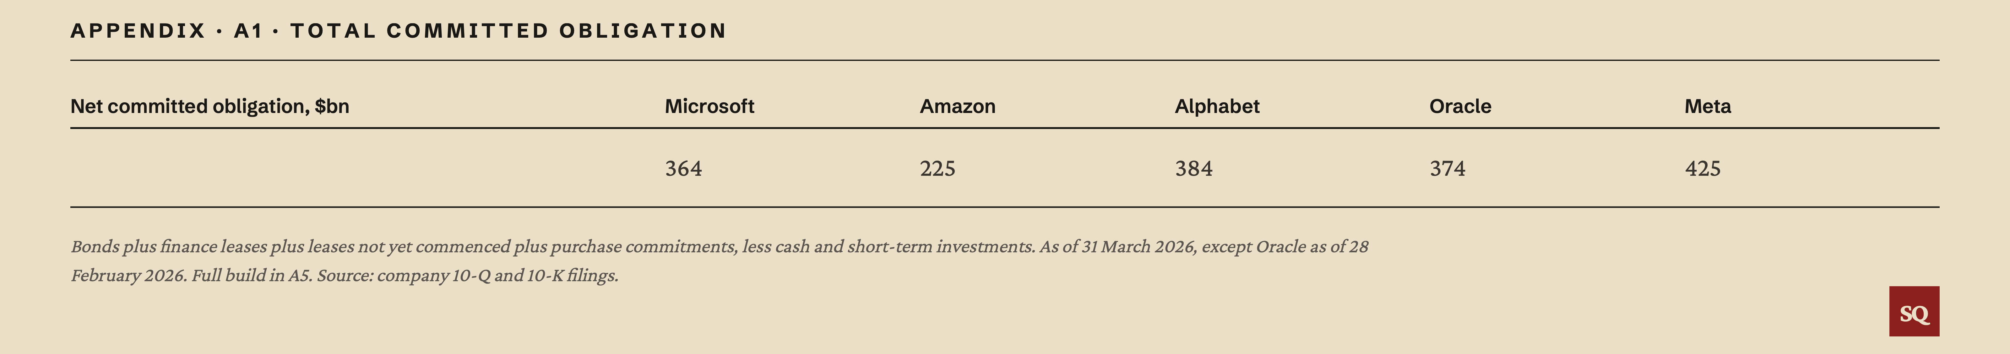Click Amazon's value 225
Screen dimensions: 2010x354
(x=938, y=169)
